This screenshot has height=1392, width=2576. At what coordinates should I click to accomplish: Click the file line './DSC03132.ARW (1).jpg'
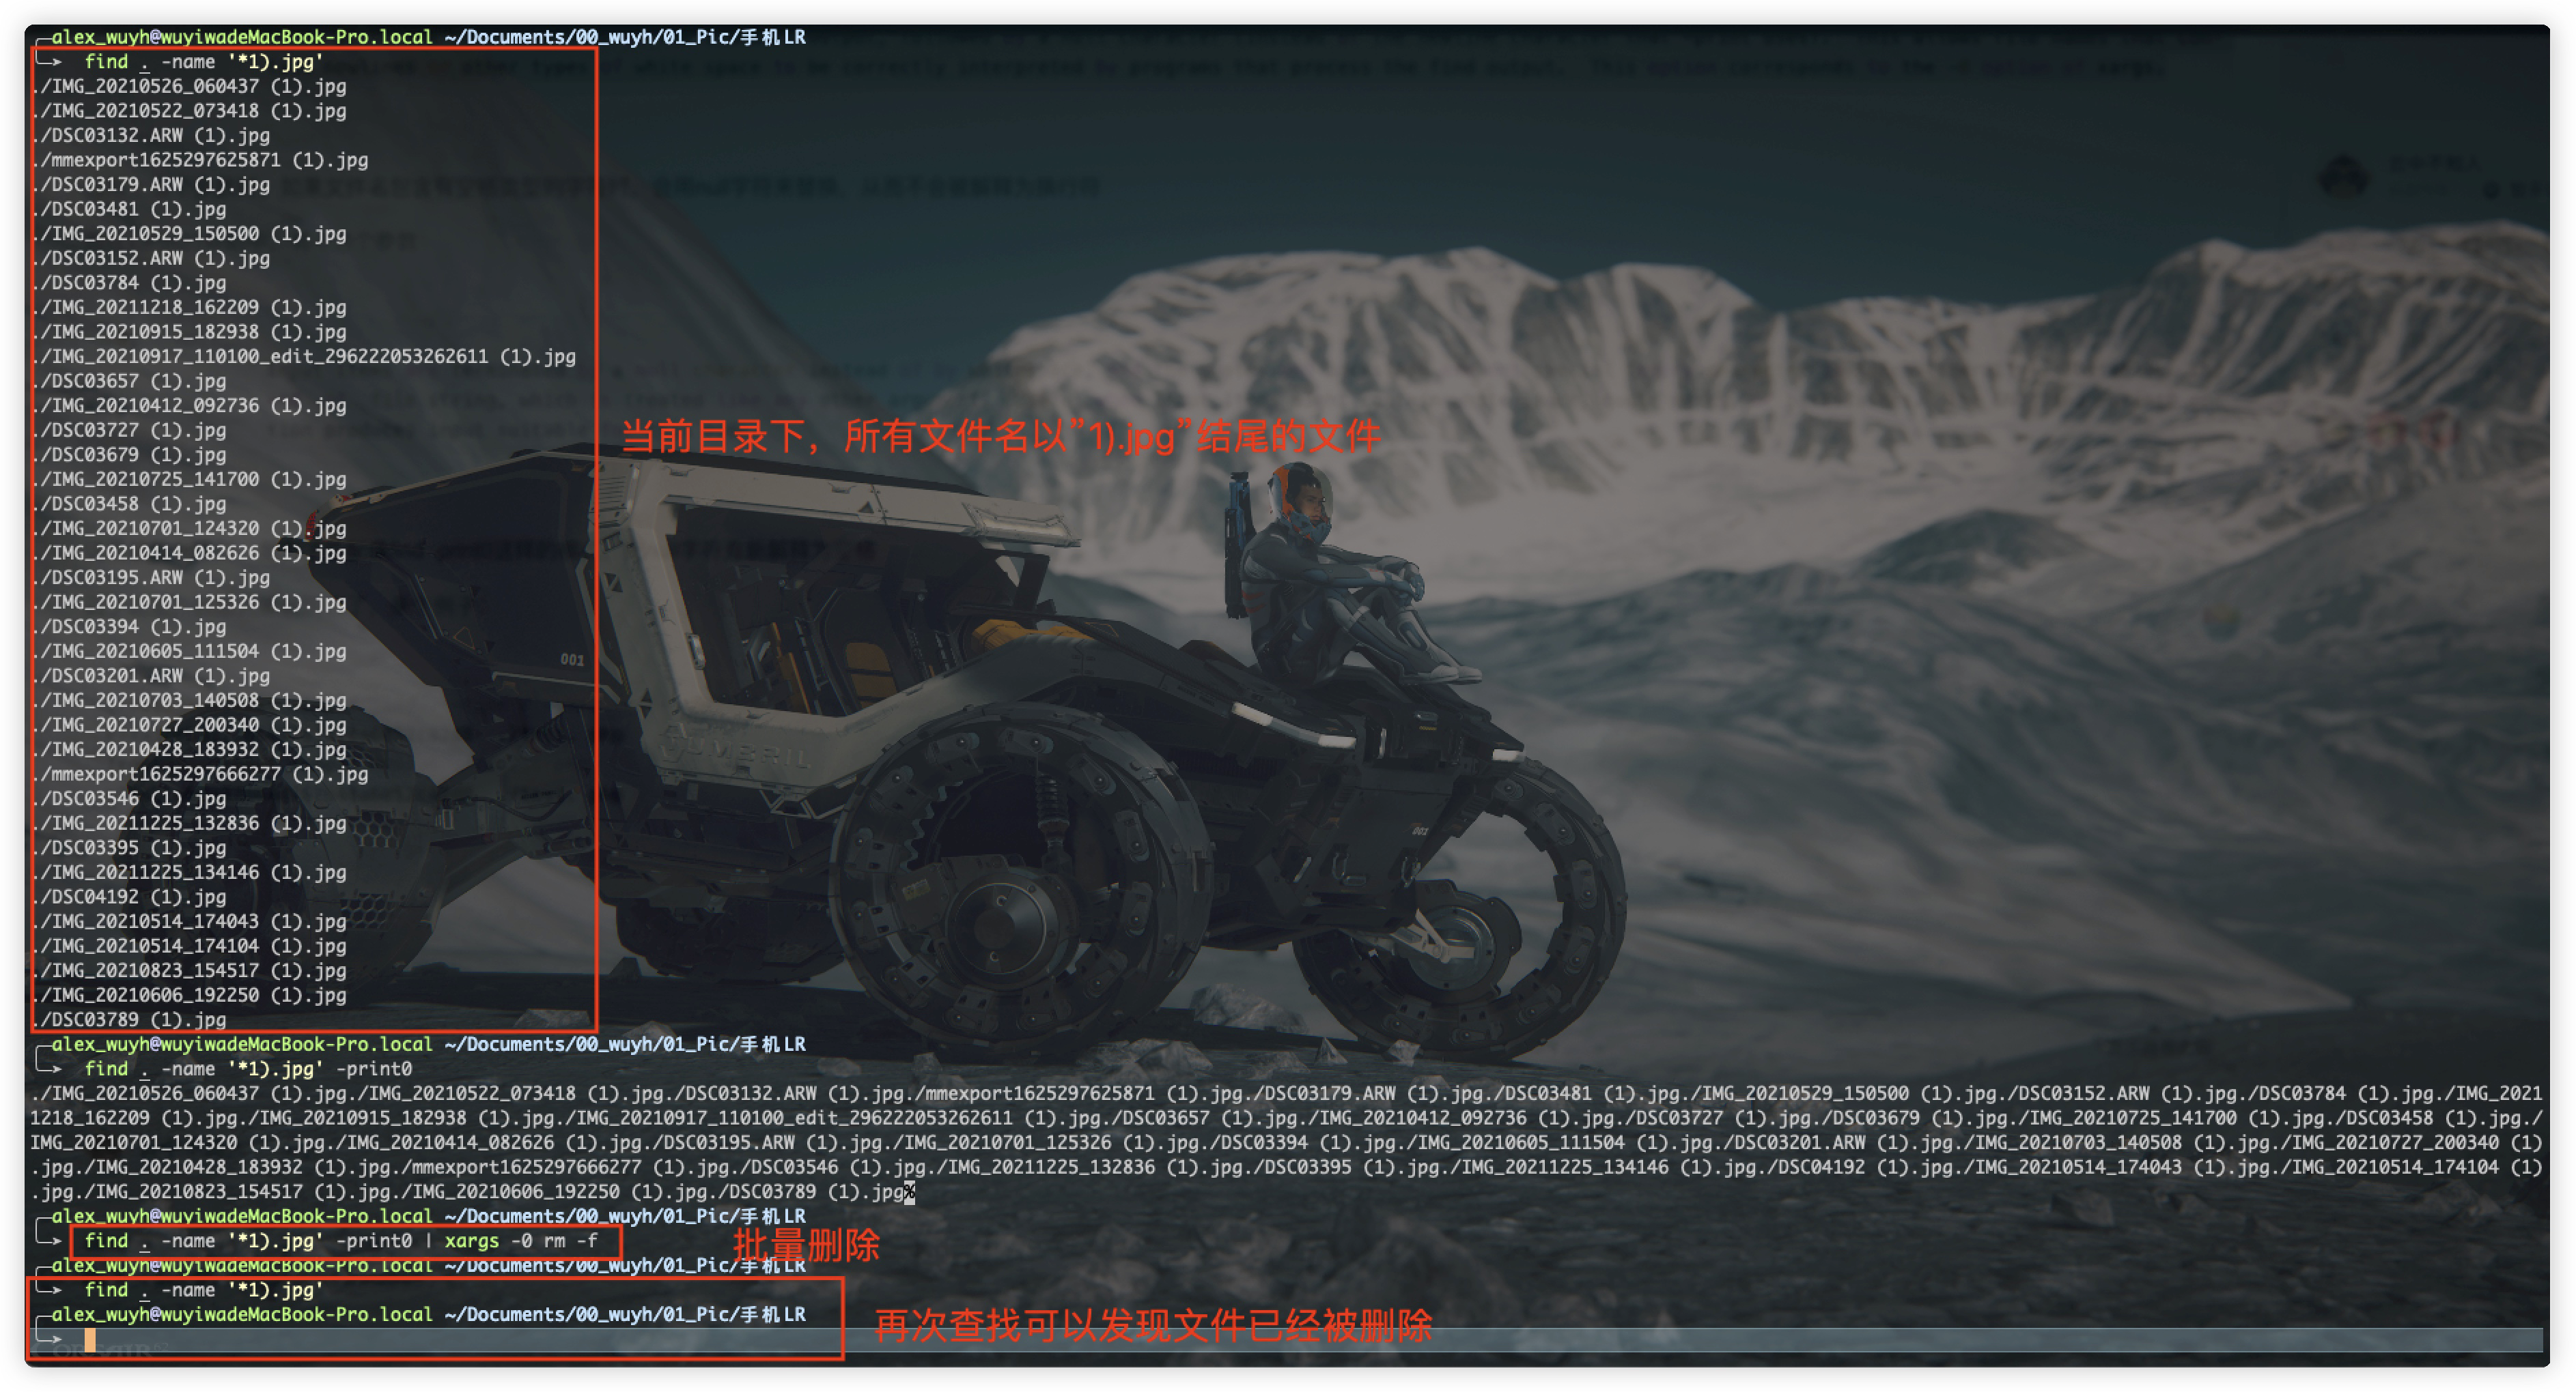[153, 135]
